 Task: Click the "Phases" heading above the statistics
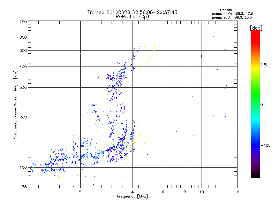(x=226, y=10)
